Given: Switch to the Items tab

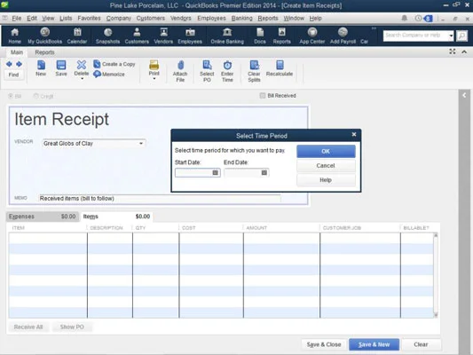Looking at the screenshot, I should tap(116, 217).
